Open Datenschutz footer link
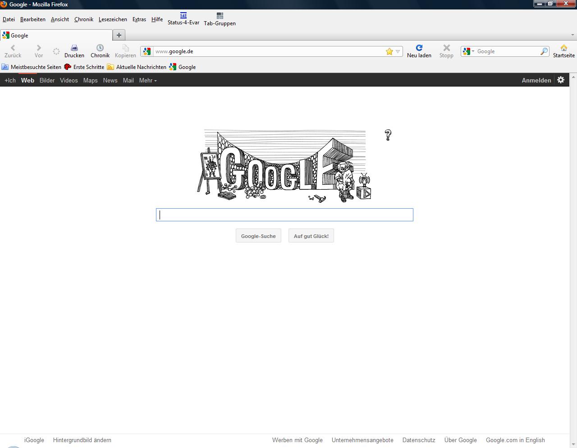Image resolution: width=577 pixels, height=448 pixels. click(x=419, y=440)
